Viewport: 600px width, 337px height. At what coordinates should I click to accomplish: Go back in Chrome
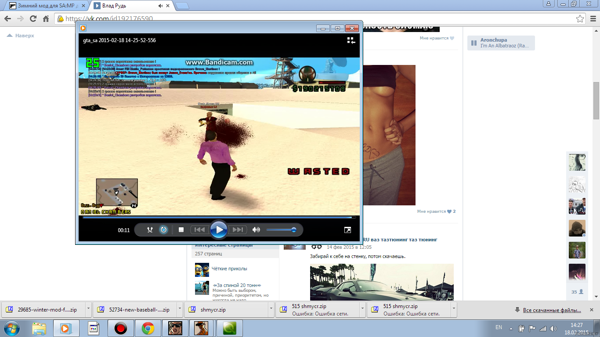click(7, 19)
